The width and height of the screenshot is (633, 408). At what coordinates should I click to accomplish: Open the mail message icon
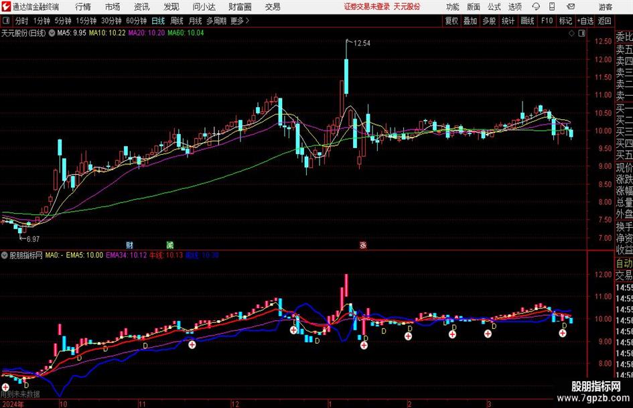[x=571, y=7]
